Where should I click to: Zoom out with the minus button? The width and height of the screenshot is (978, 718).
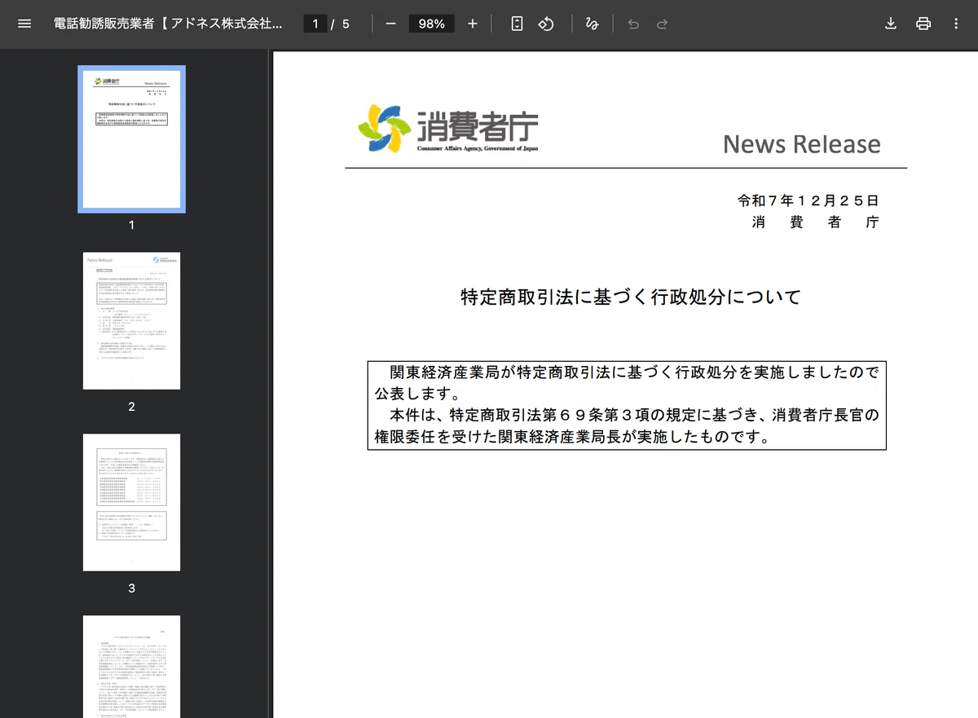(390, 24)
